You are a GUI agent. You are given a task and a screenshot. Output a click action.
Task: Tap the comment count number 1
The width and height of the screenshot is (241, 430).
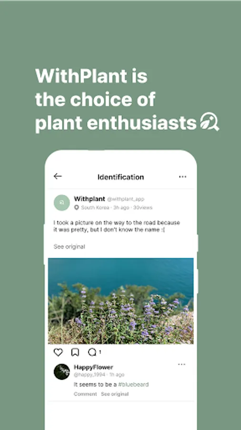click(x=100, y=352)
